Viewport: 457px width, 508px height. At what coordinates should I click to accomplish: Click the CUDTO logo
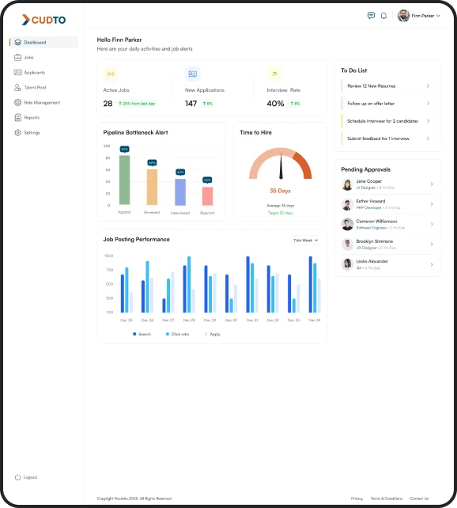(x=43, y=20)
